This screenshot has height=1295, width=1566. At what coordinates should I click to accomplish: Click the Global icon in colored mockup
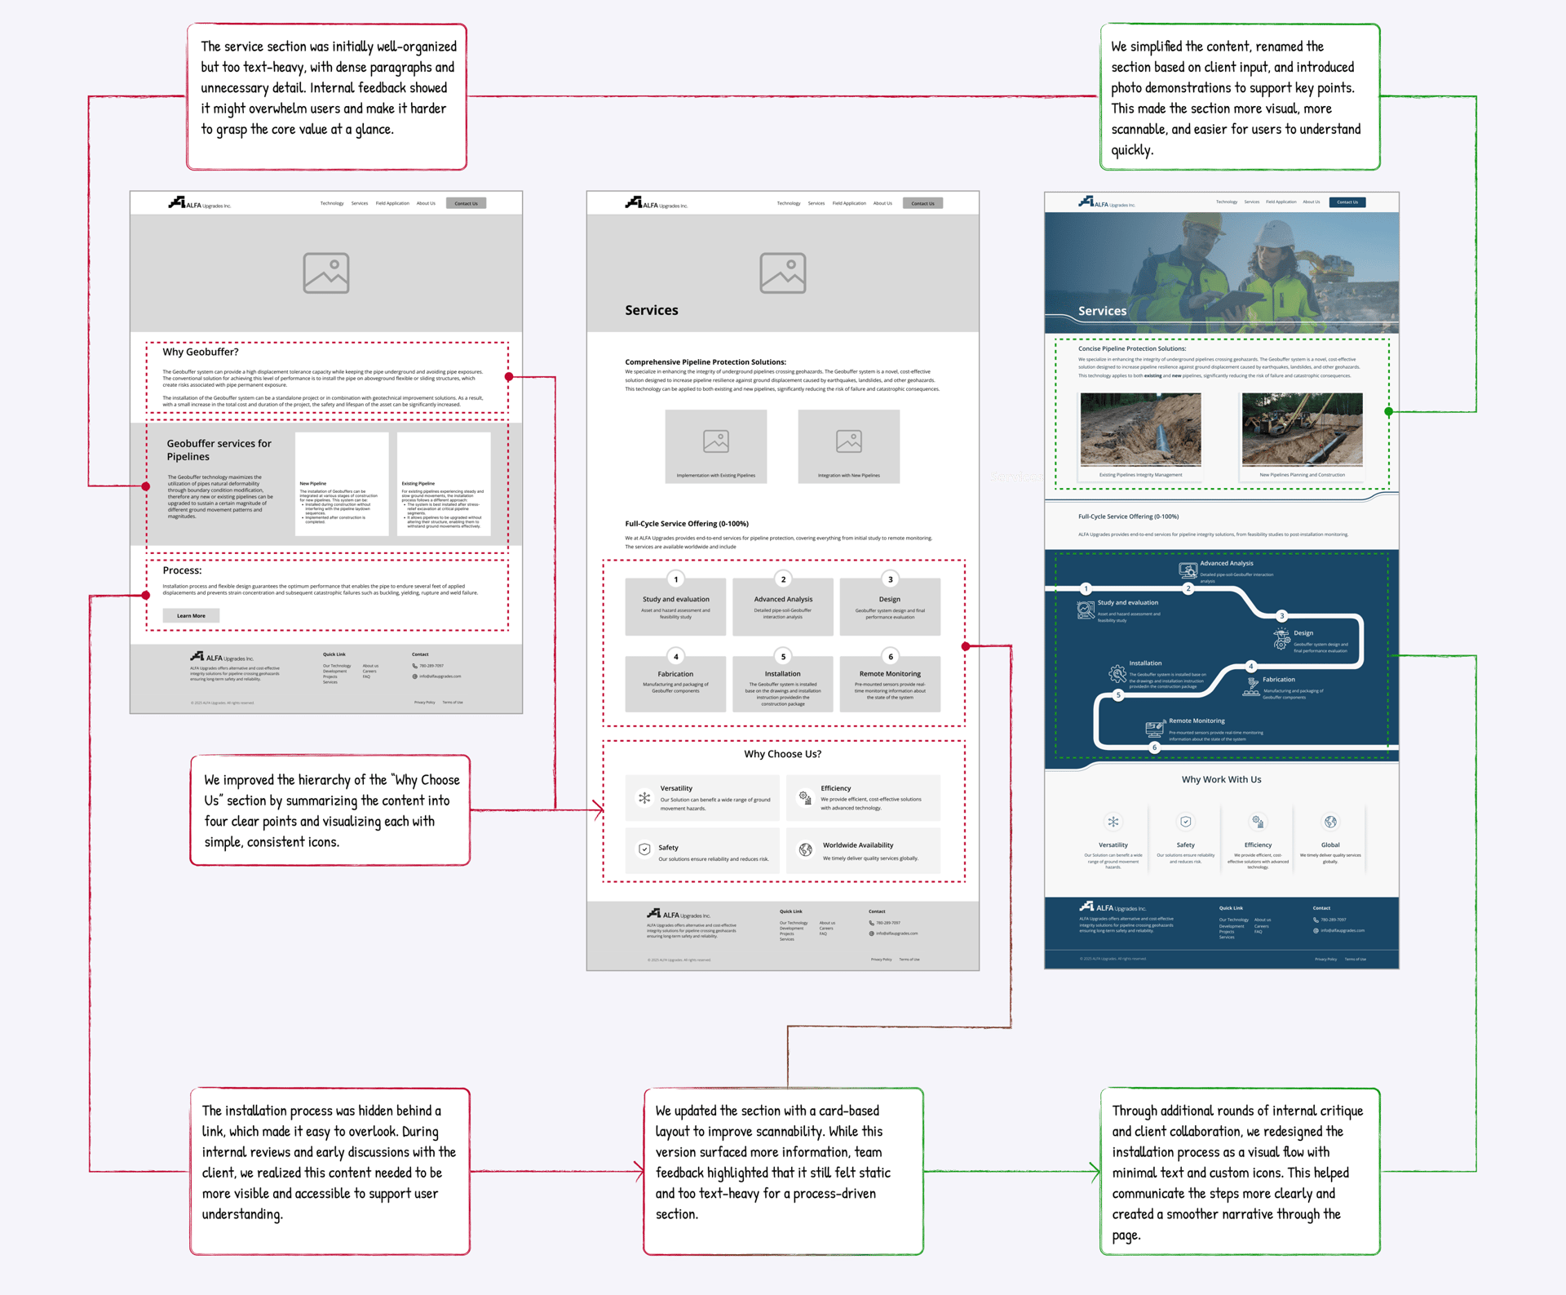pyautogui.click(x=1330, y=822)
